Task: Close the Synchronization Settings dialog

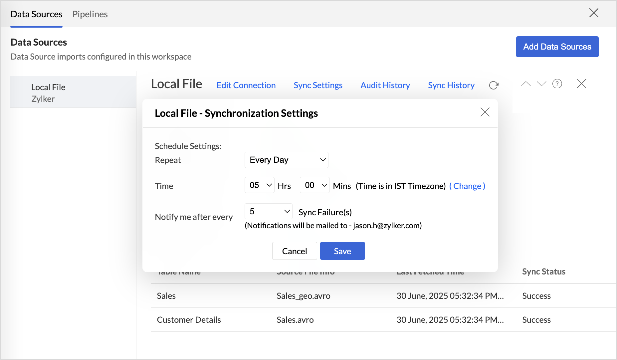Action: tap(485, 112)
